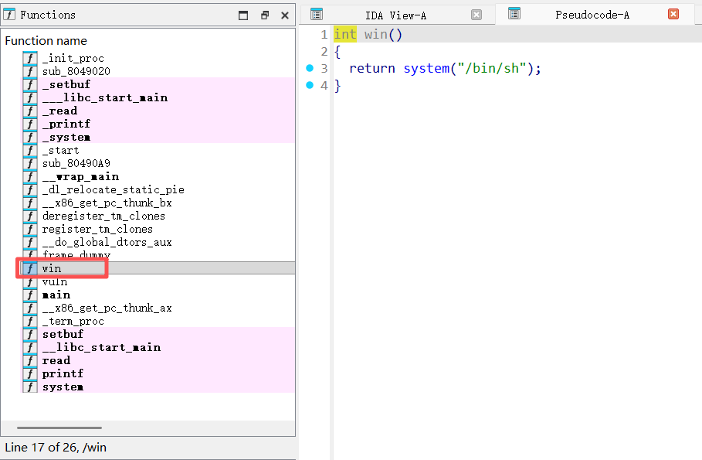Screen dimensions: 702x460
Task: Float the Functions panel with restore button
Action: [264, 15]
